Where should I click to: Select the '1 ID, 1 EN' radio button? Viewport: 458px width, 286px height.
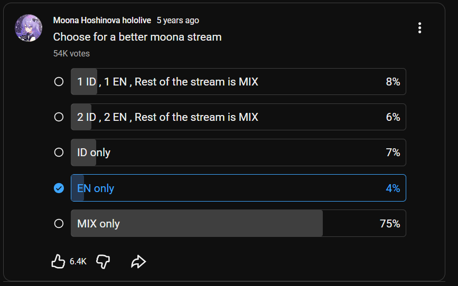click(59, 81)
